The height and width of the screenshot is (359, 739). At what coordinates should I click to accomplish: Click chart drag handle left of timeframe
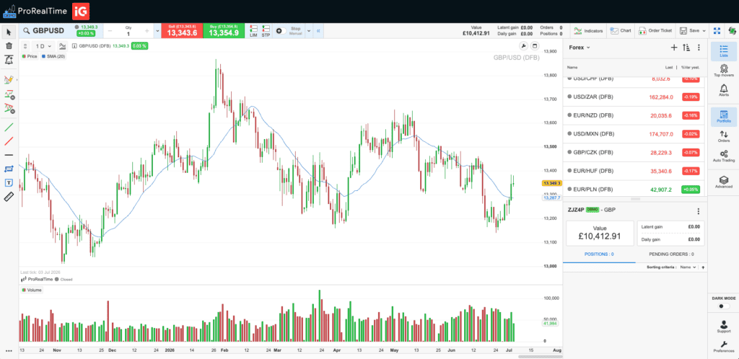pos(25,46)
